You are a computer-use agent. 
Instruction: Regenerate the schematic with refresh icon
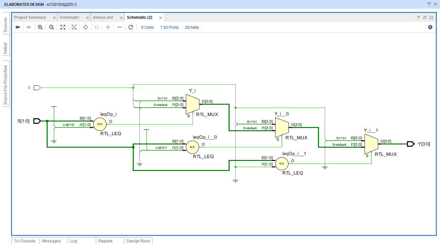coord(131,27)
